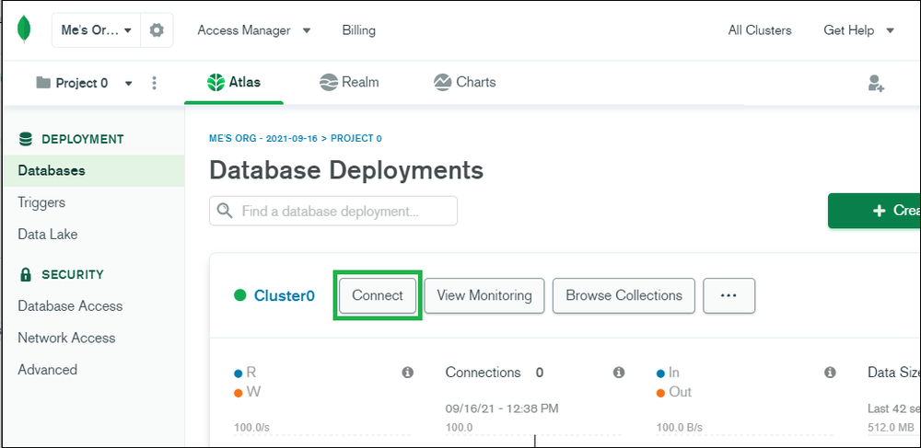Open the Cluster0 more options ellipsis
921x448 pixels.
click(x=729, y=295)
